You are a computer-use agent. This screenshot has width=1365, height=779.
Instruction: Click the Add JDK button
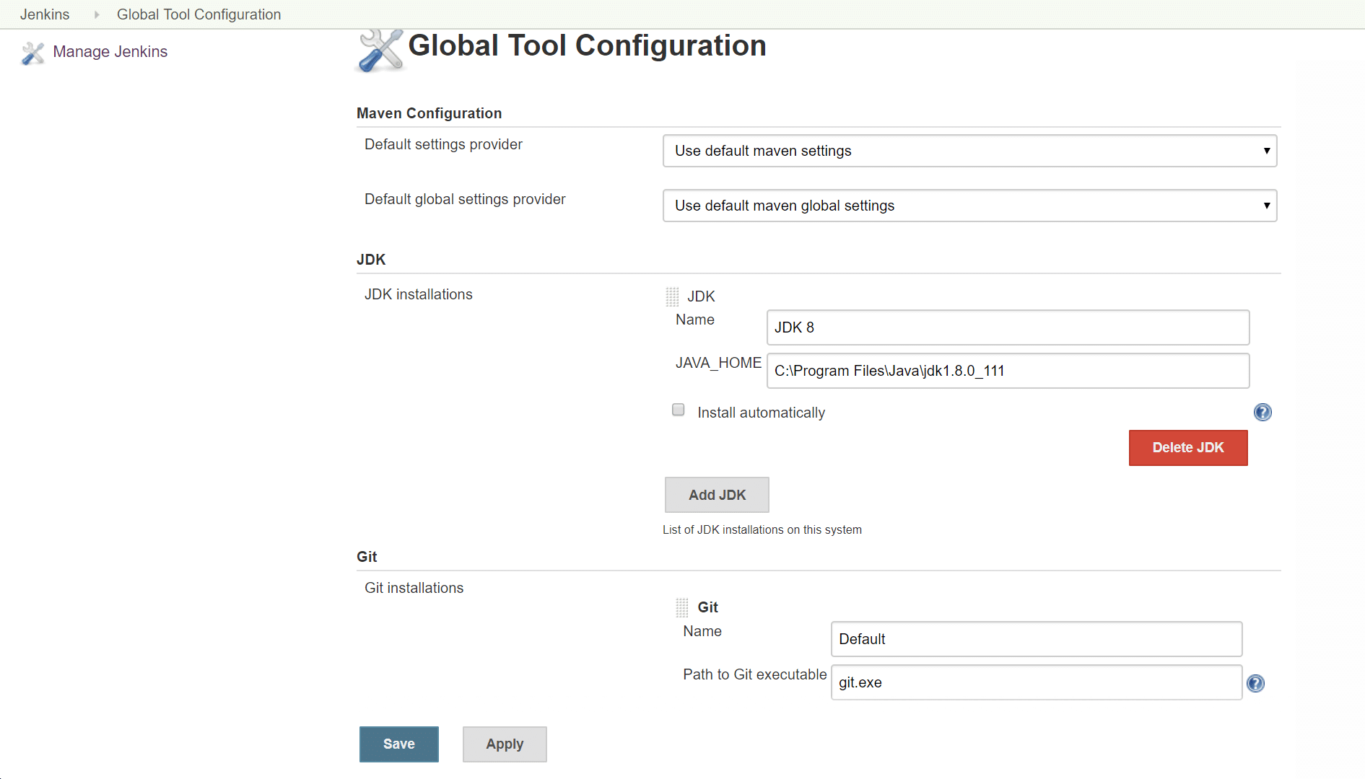(716, 495)
